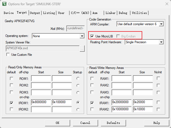Select the ROM2 Startup radio button
This screenshot has width=171, height=128.
coord(78,86)
